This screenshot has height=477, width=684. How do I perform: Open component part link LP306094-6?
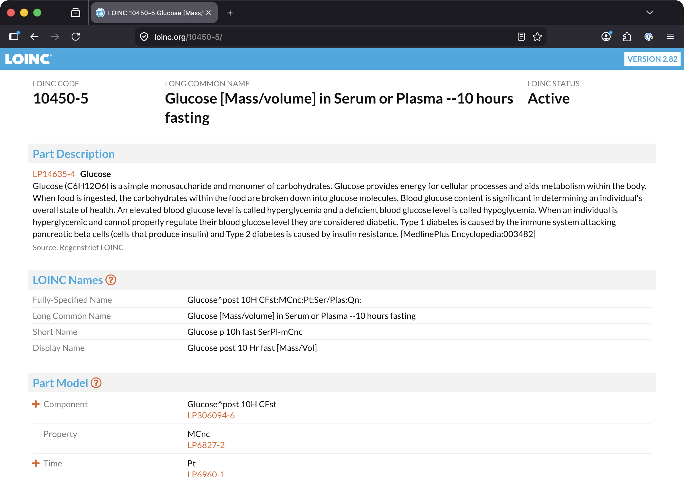(211, 415)
